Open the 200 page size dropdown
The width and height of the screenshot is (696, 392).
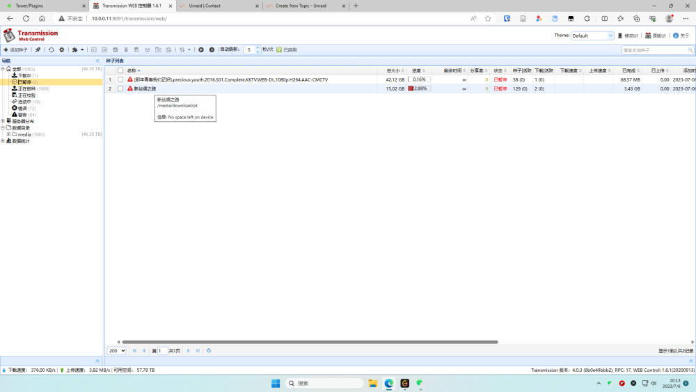(x=117, y=351)
